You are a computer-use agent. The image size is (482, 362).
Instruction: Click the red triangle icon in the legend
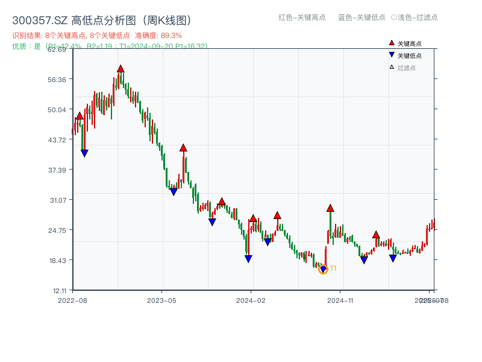click(392, 43)
